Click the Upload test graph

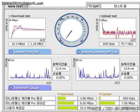118,28
